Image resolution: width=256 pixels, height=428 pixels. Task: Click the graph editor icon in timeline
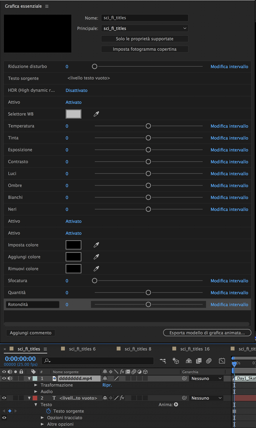pos(222,361)
